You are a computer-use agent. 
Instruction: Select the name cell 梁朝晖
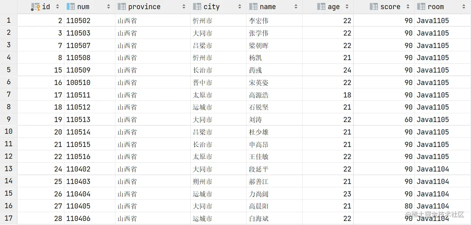click(259, 45)
